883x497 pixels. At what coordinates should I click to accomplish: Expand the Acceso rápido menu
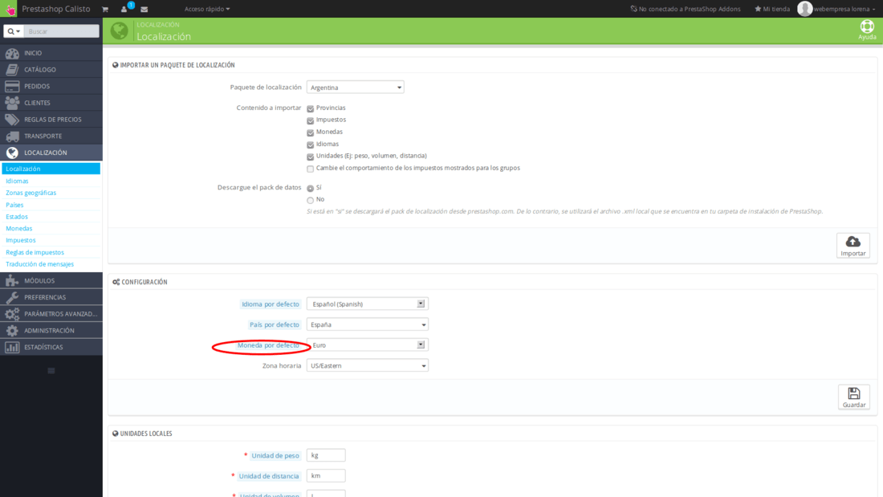207,9
